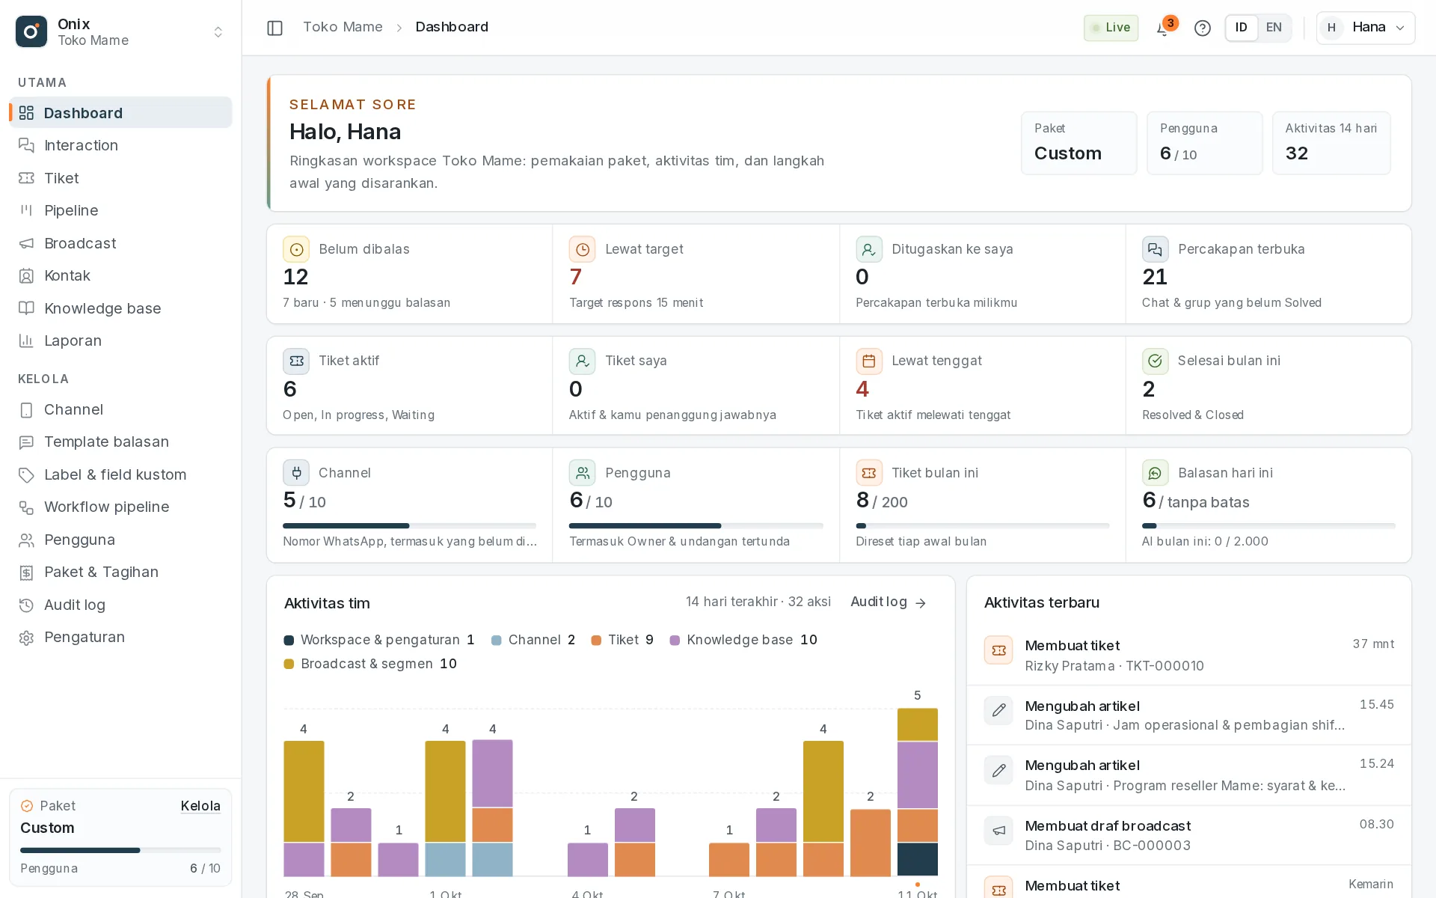Image resolution: width=1436 pixels, height=898 pixels.
Task: Toggle Workspace & pengaturan legend series
Action: [x=379, y=640]
